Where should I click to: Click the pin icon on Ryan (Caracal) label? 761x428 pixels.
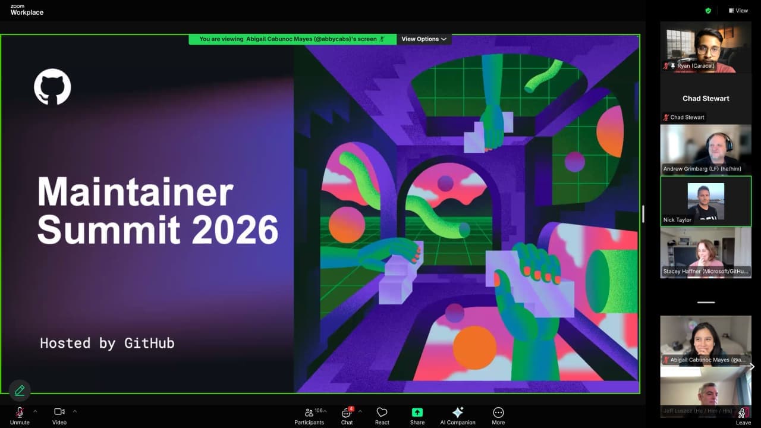coord(673,66)
